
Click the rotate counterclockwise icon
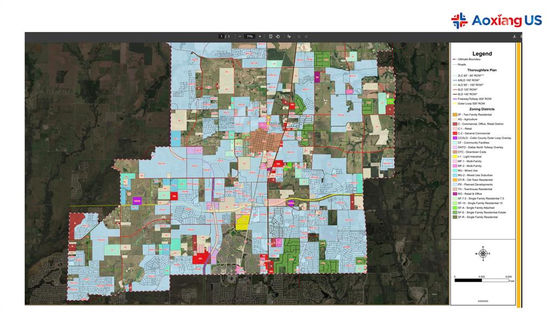pos(277,36)
